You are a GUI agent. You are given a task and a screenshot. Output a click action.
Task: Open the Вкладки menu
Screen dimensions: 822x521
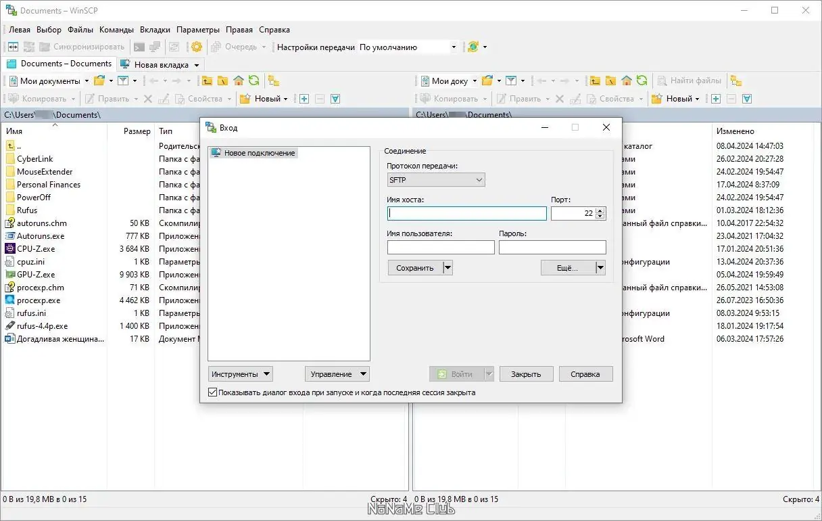pyautogui.click(x=155, y=30)
